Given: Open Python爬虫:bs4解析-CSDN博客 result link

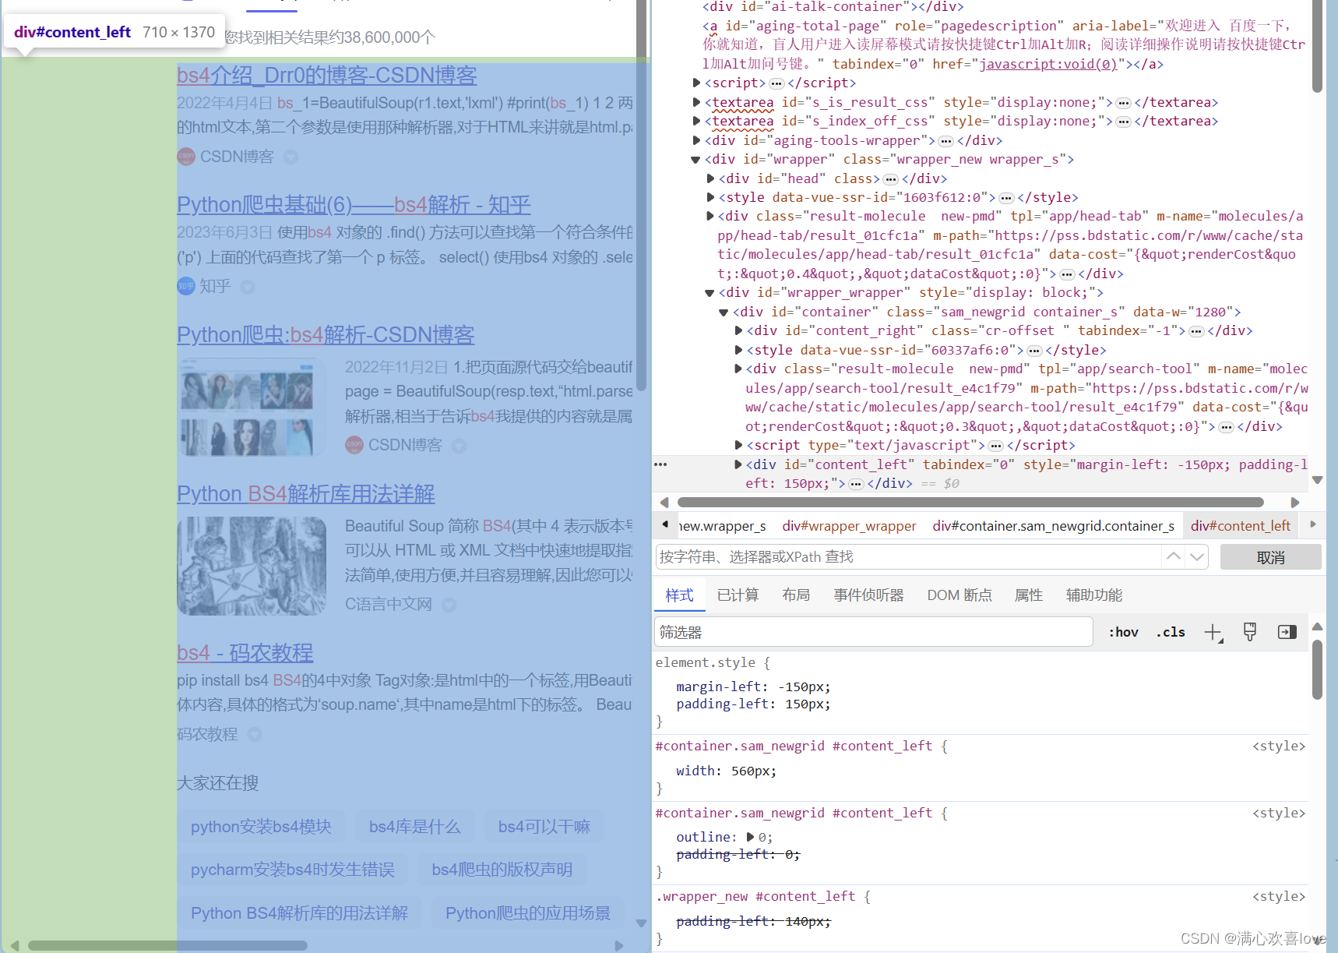Looking at the screenshot, I should pos(326,335).
